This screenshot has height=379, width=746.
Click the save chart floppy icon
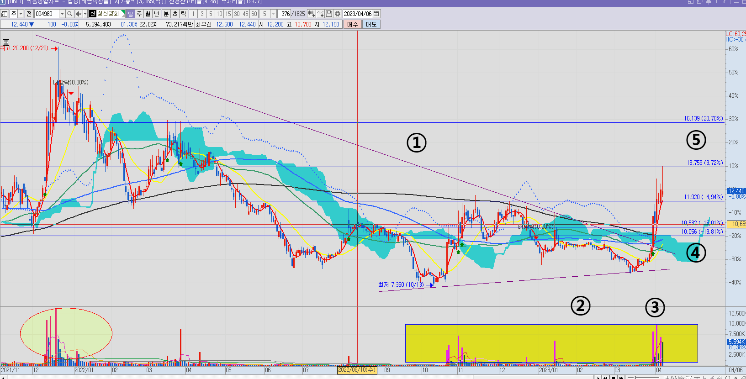point(329,14)
